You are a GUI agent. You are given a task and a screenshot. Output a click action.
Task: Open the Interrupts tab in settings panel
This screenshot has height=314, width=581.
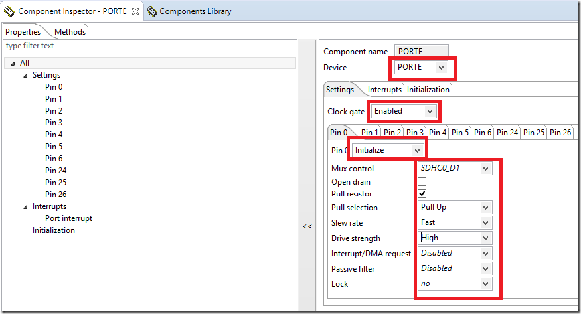(x=384, y=90)
